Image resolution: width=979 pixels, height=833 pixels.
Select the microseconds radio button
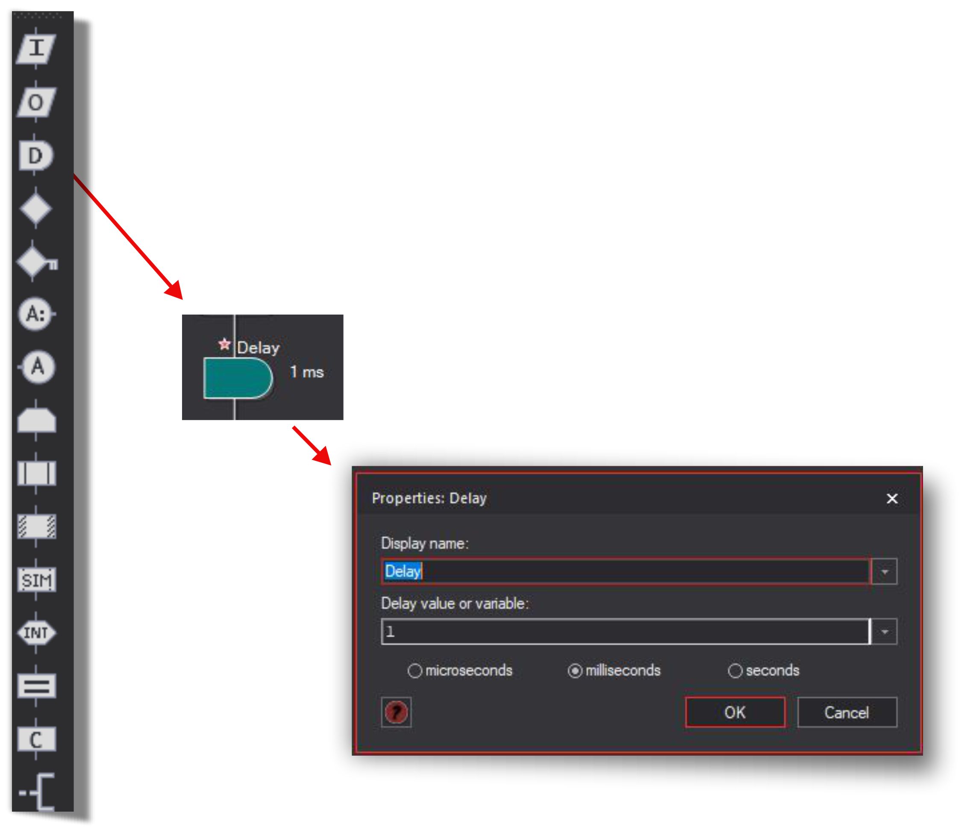coord(414,671)
